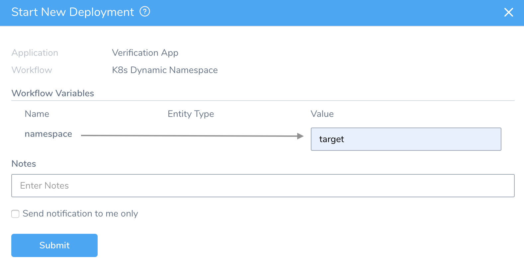Click the gray arrow line after namespace

189,135
